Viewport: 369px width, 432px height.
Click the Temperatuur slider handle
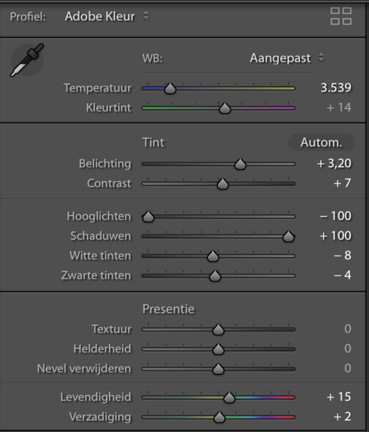click(x=170, y=88)
